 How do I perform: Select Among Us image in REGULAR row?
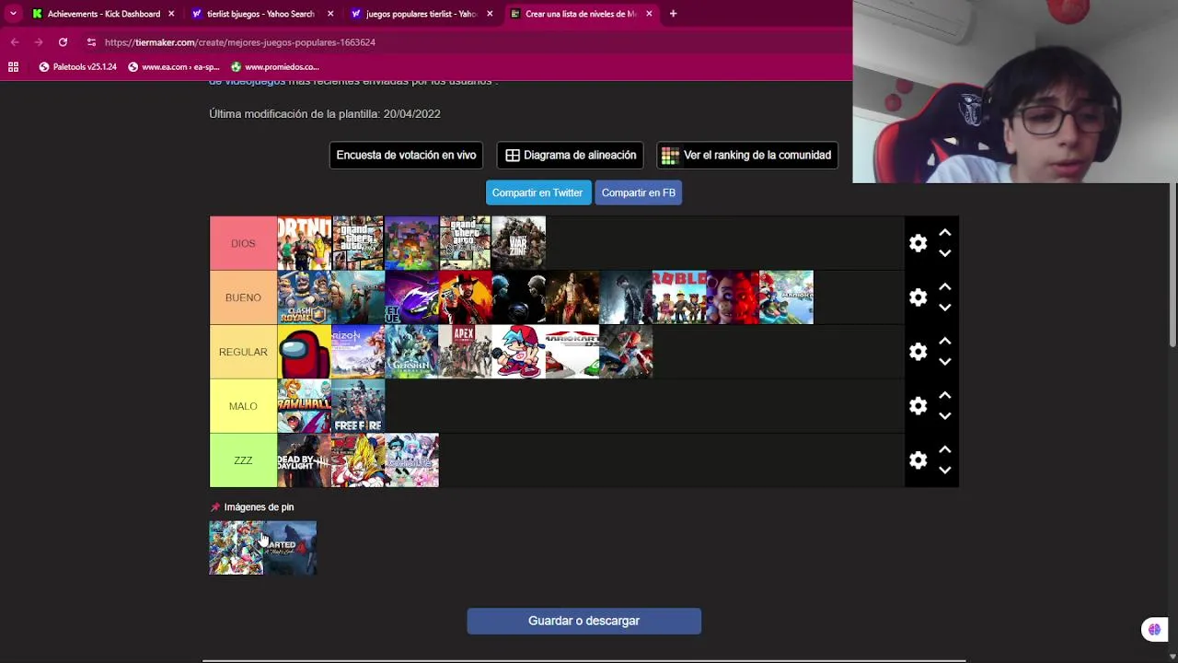[305, 352]
